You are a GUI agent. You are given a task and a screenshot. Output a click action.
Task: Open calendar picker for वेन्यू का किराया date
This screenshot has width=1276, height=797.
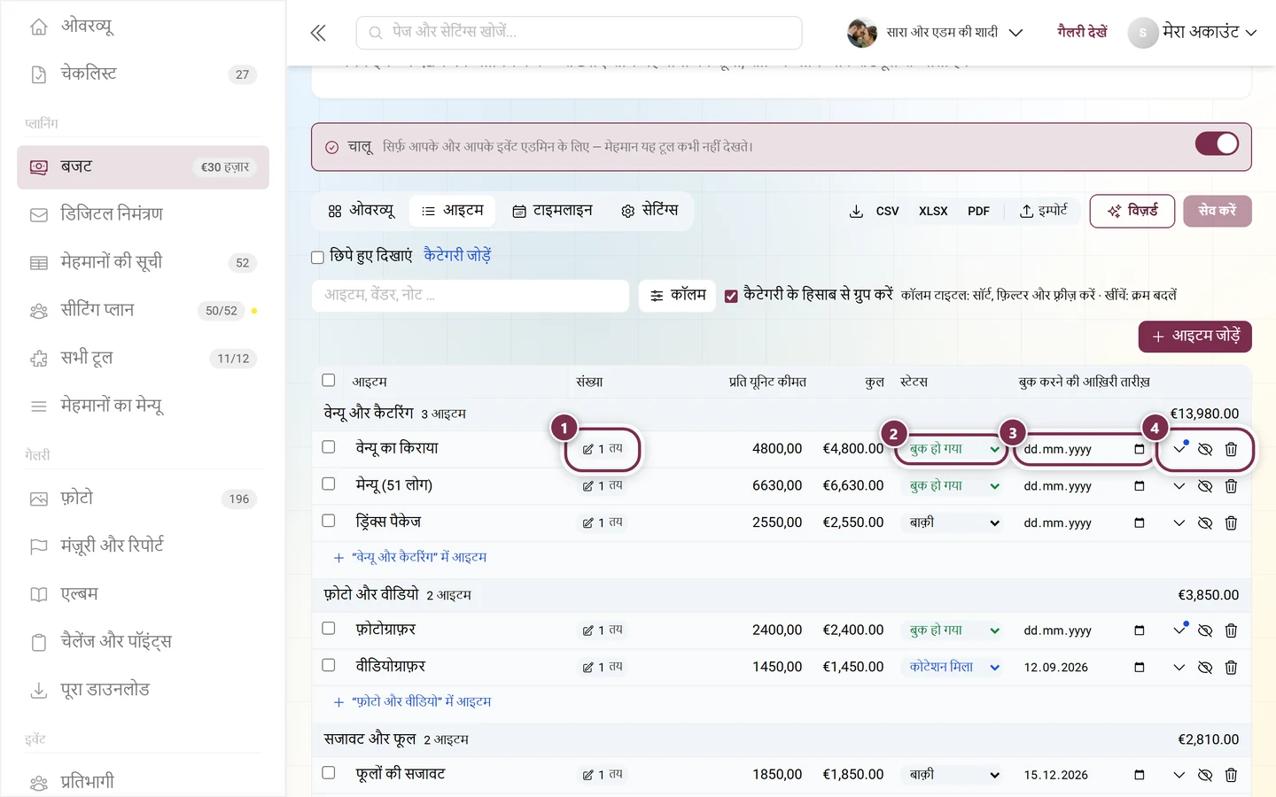pos(1140,450)
